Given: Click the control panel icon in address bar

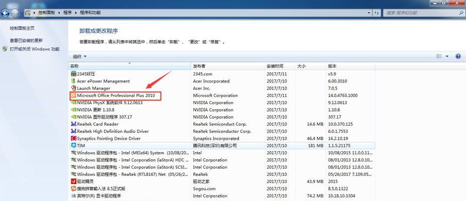Looking at the screenshot, I should [x=28, y=13].
